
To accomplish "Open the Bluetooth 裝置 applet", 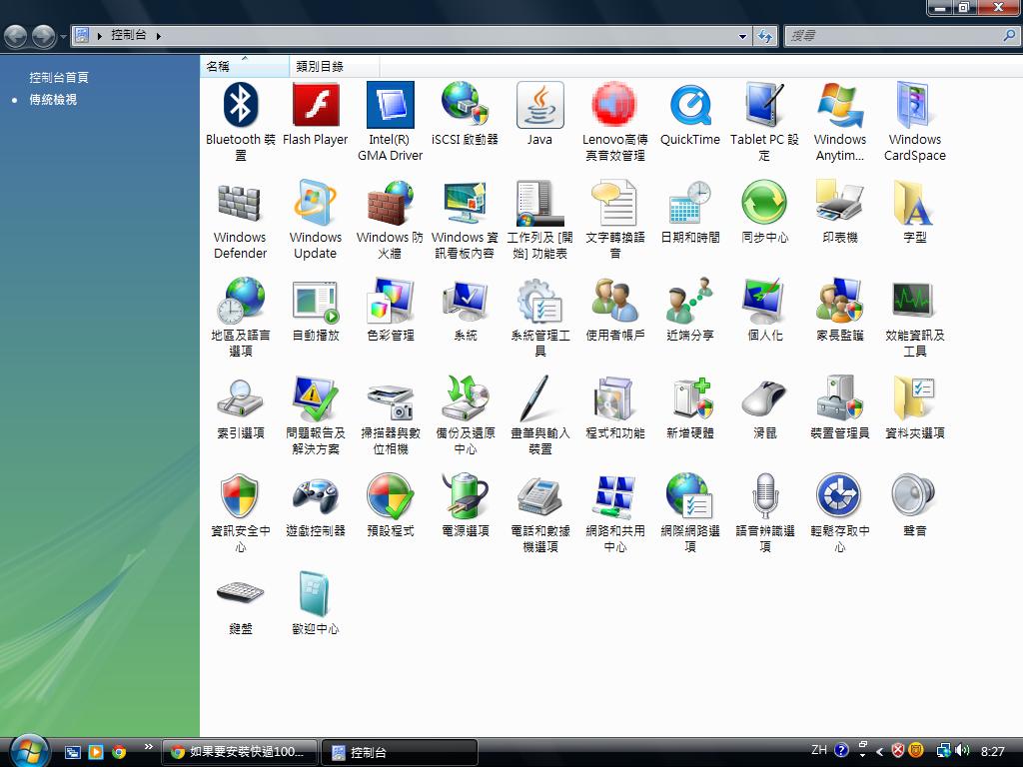I will pyautogui.click(x=240, y=122).
